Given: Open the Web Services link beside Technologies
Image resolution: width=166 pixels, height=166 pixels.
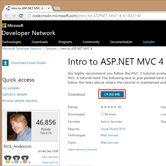Looking at the screenshot, I should pos(109,135).
